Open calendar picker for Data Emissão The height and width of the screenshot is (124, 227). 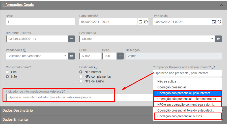[140, 22]
